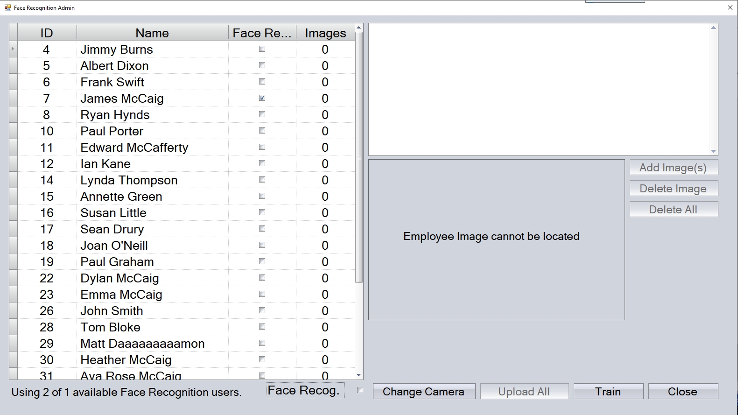Click the Close button at bottom right

click(682, 392)
